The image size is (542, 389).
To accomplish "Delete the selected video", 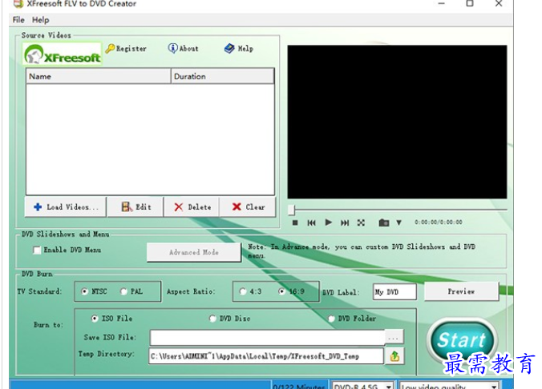I will [x=192, y=207].
